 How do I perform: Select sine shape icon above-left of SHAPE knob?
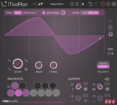pos(9,61)
